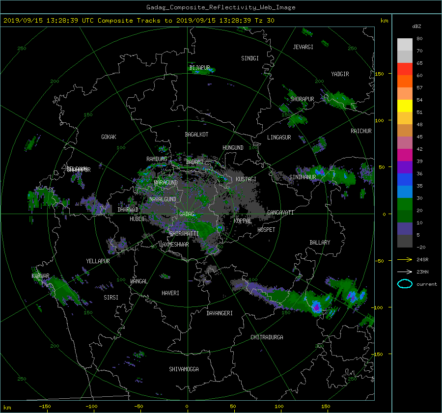Click the LINGASUR city label
The width and height of the screenshot is (442, 413).
pyautogui.click(x=279, y=138)
